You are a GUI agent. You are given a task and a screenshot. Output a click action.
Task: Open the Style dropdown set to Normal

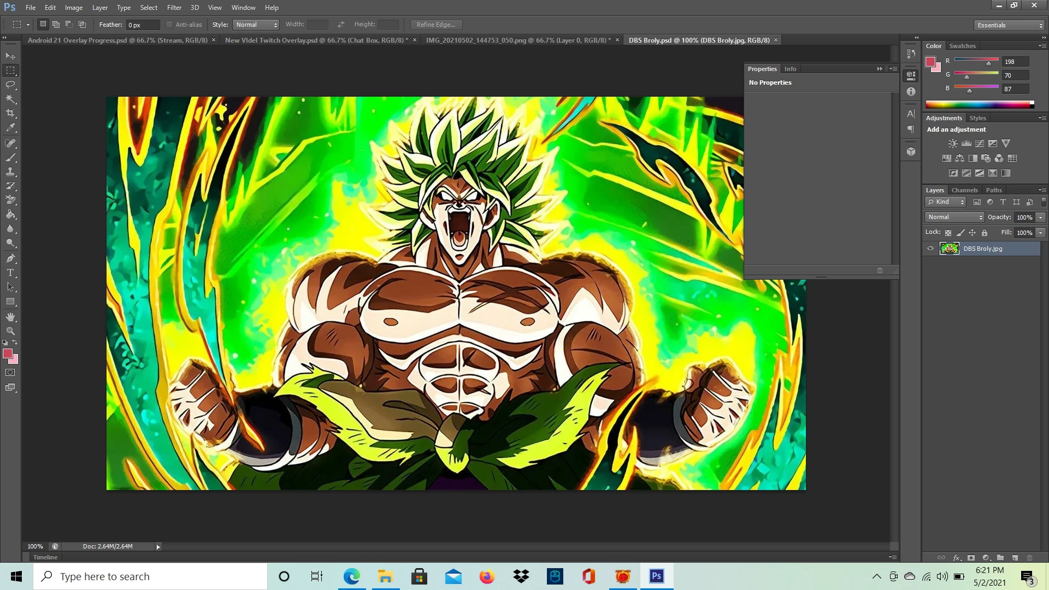coord(256,25)
